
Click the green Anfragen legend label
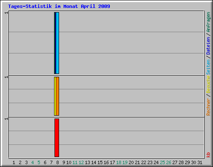coord(208,22)
